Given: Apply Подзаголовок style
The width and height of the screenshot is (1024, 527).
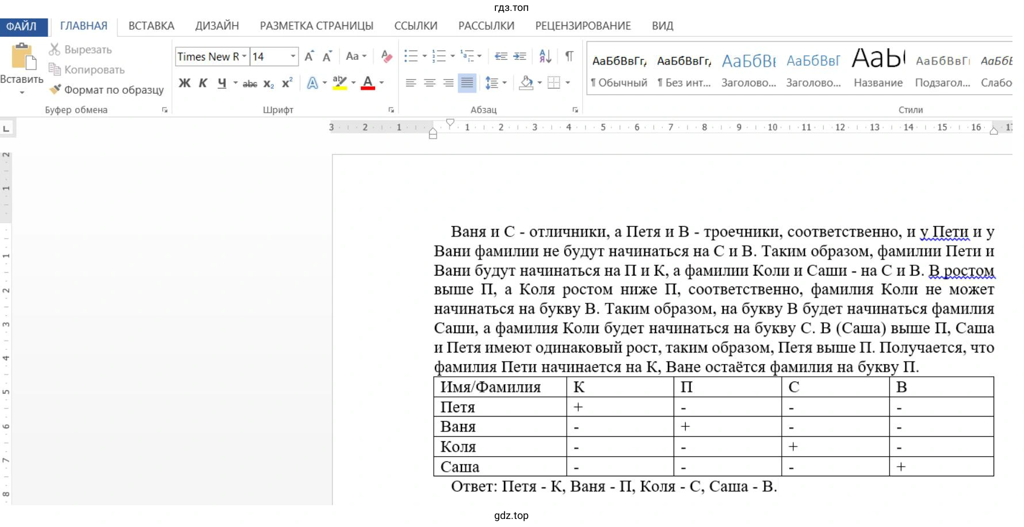Looking at the screenshot, I should click(943, 70).
